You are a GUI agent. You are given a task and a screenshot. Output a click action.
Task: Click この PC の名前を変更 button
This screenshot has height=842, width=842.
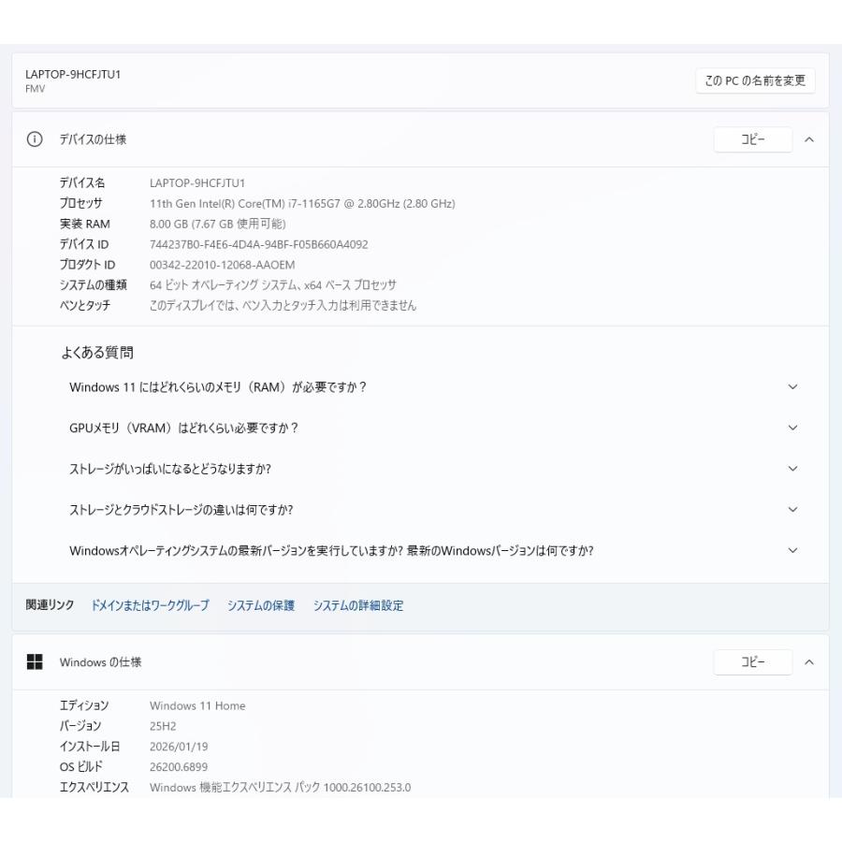point(755,80)
